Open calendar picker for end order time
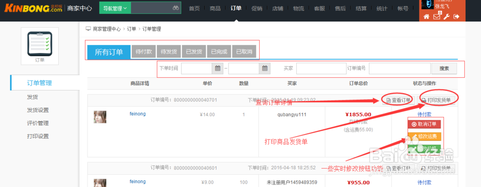 [265, 69]
